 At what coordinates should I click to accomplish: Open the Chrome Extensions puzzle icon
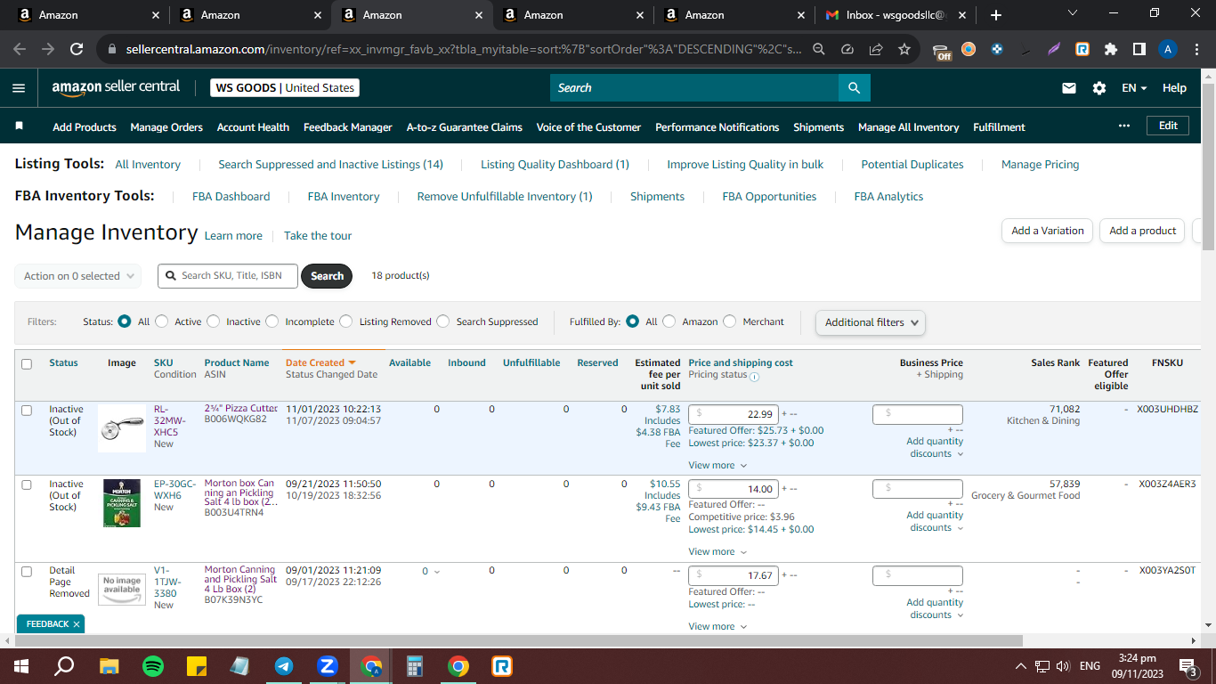point(1110,50)
